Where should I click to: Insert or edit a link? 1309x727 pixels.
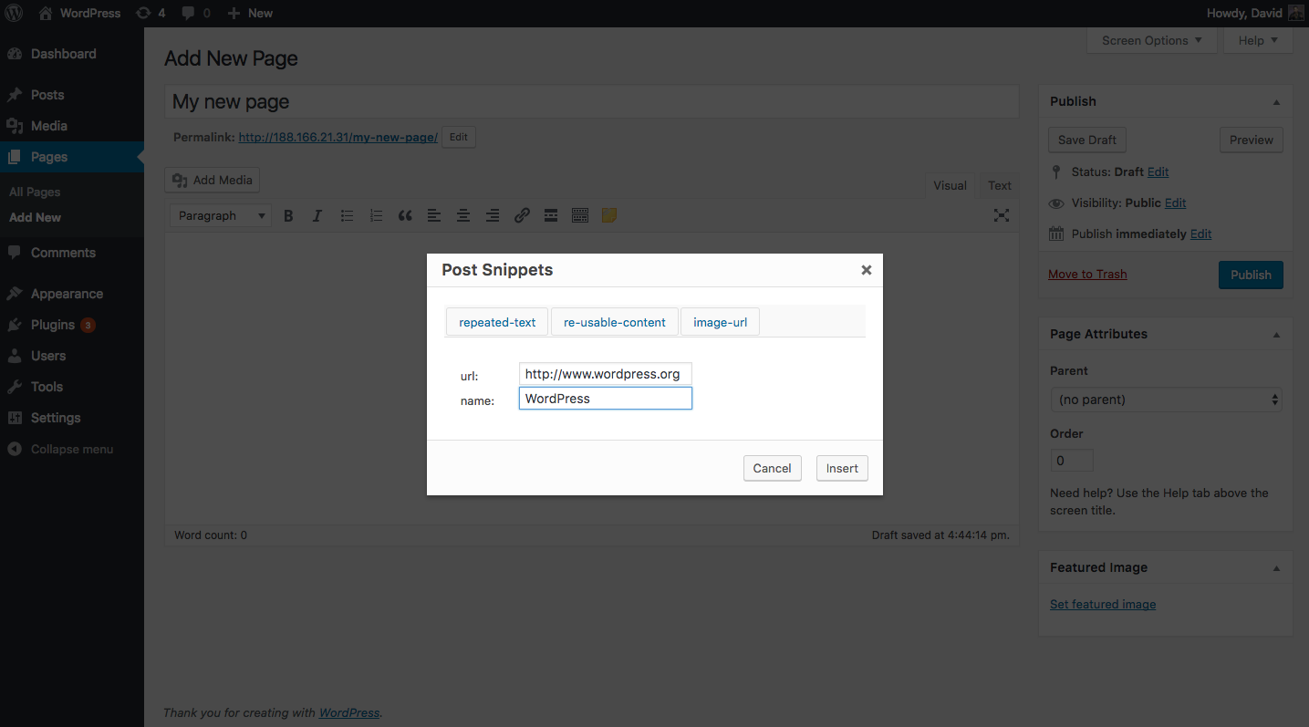click(522, 215)
